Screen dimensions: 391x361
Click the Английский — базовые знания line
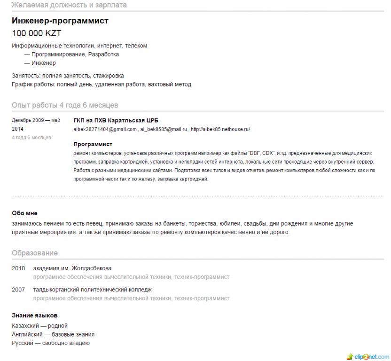click(53, 335)
